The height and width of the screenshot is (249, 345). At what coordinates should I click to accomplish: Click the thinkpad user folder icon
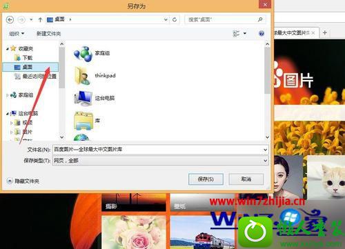pyautogui.click(x=83, y=76)
